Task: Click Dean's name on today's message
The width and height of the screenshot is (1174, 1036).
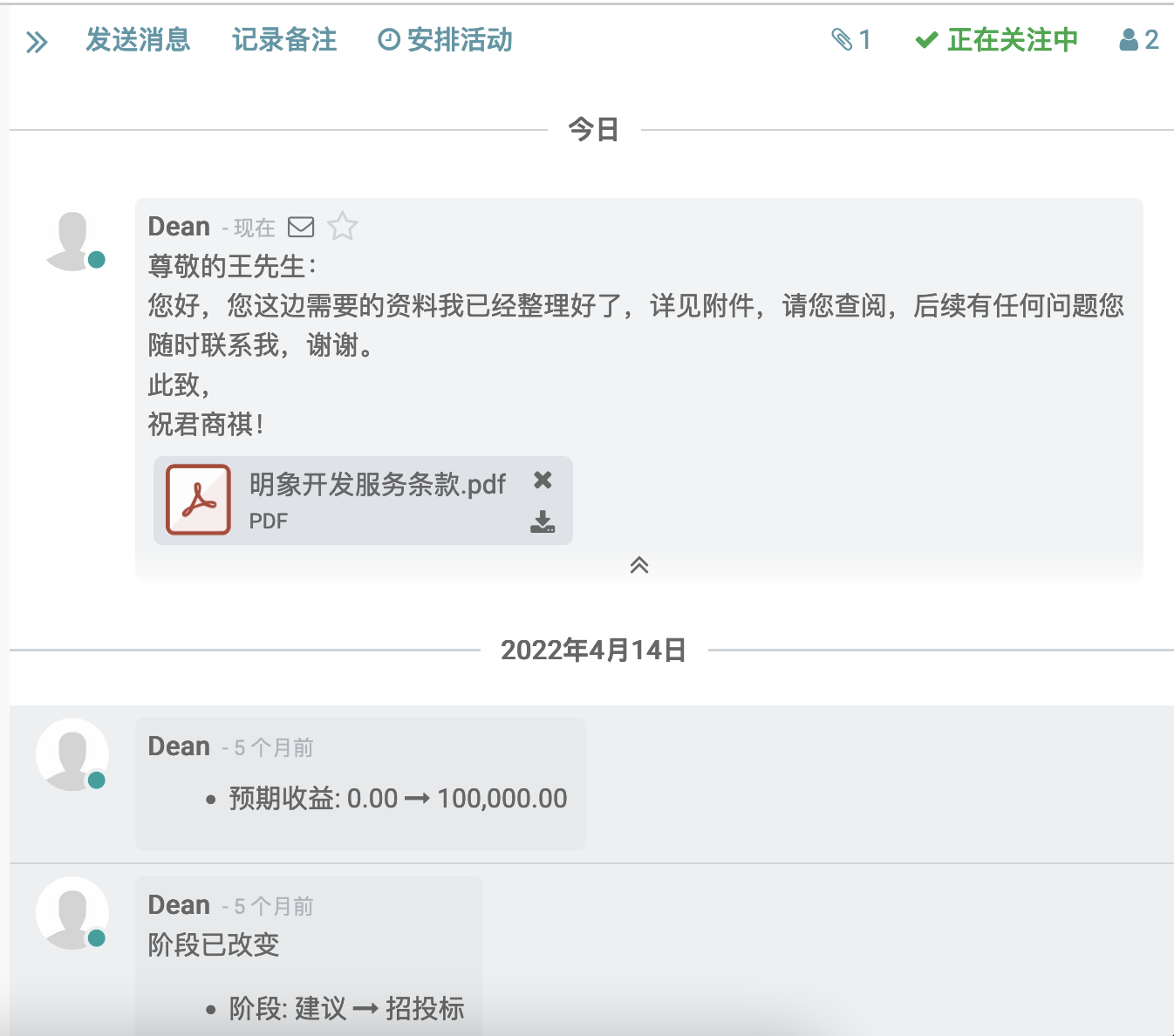Action: coord(179,227)
